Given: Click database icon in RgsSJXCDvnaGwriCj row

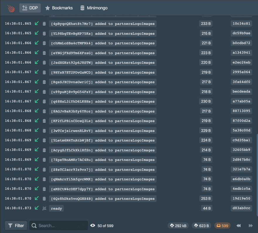Looking at the screenshot, I should 44,82.
